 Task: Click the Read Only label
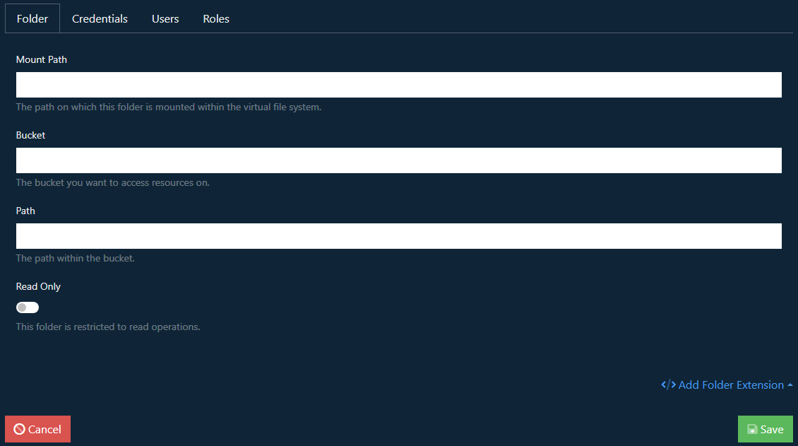pyautogui.click(x=38, y=287)
